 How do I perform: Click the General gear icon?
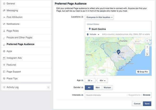click(x=4, y=4)
